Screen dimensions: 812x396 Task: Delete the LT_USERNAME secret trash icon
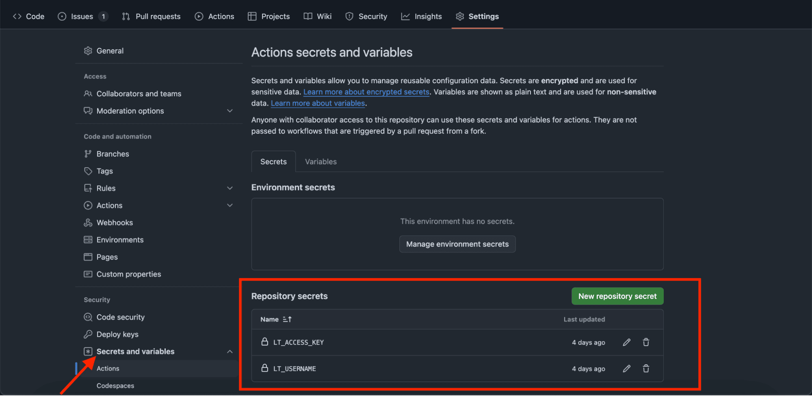pyautogui.click(x=646, y=368)
